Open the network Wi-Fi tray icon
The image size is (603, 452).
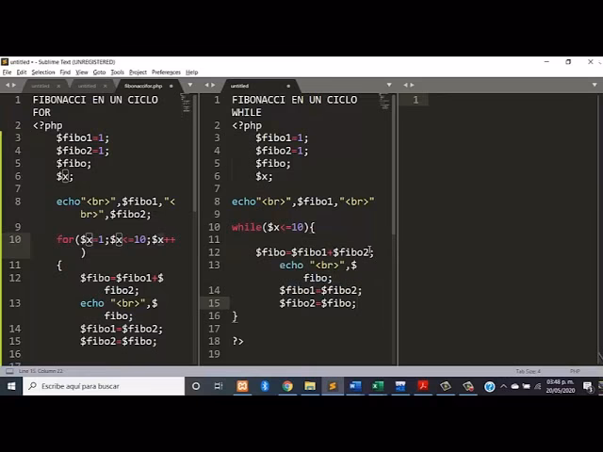(538, 386)
